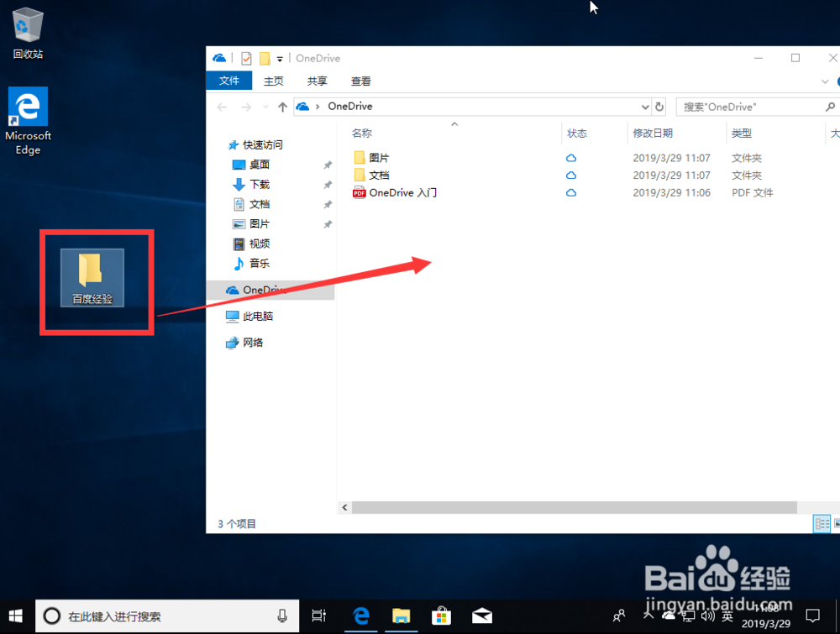Select the 文档 folder in file list
This screenshot has width=840, height=634.
coord(371,176)
